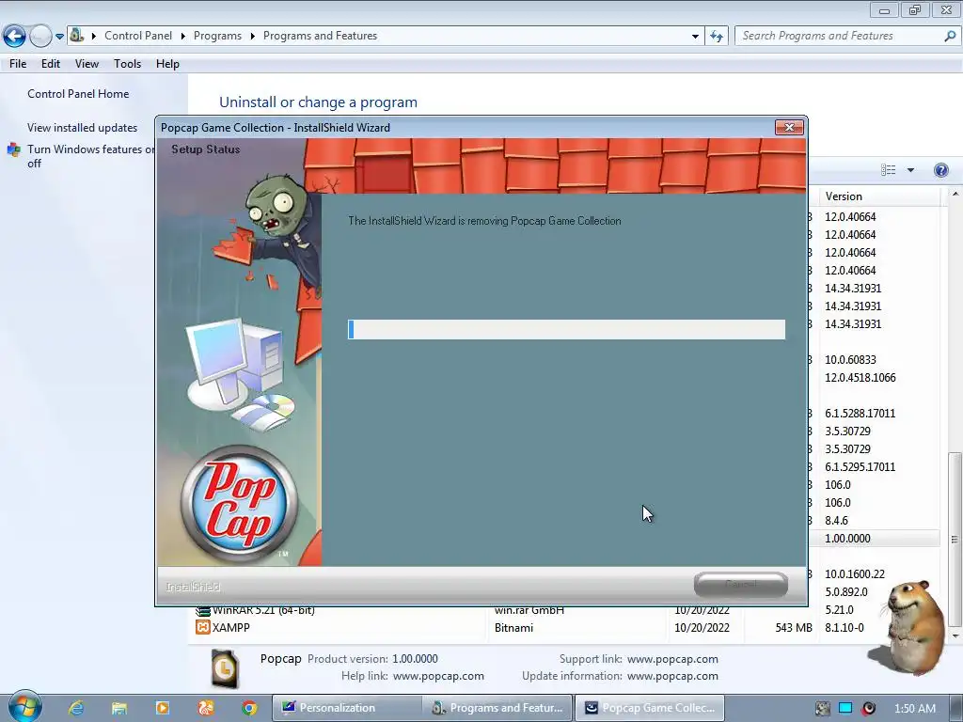This screenshot has height=722, width=963.
Task: Go to Control Panel Home
Action: pyautogui.click(x=78, y=94)
